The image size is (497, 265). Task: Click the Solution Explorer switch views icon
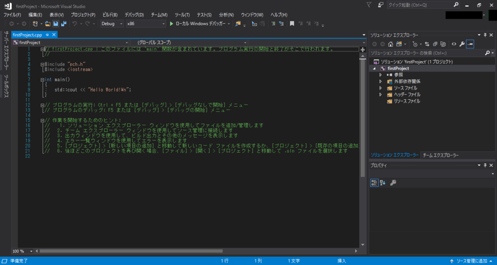click(x=399, y=44)
